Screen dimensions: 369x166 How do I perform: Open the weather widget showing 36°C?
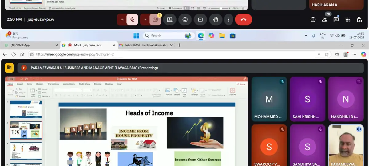coord(17,35)
